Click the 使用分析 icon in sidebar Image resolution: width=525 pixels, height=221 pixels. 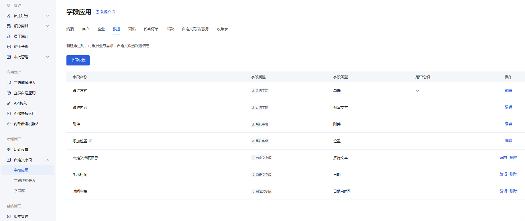point(9,47)
